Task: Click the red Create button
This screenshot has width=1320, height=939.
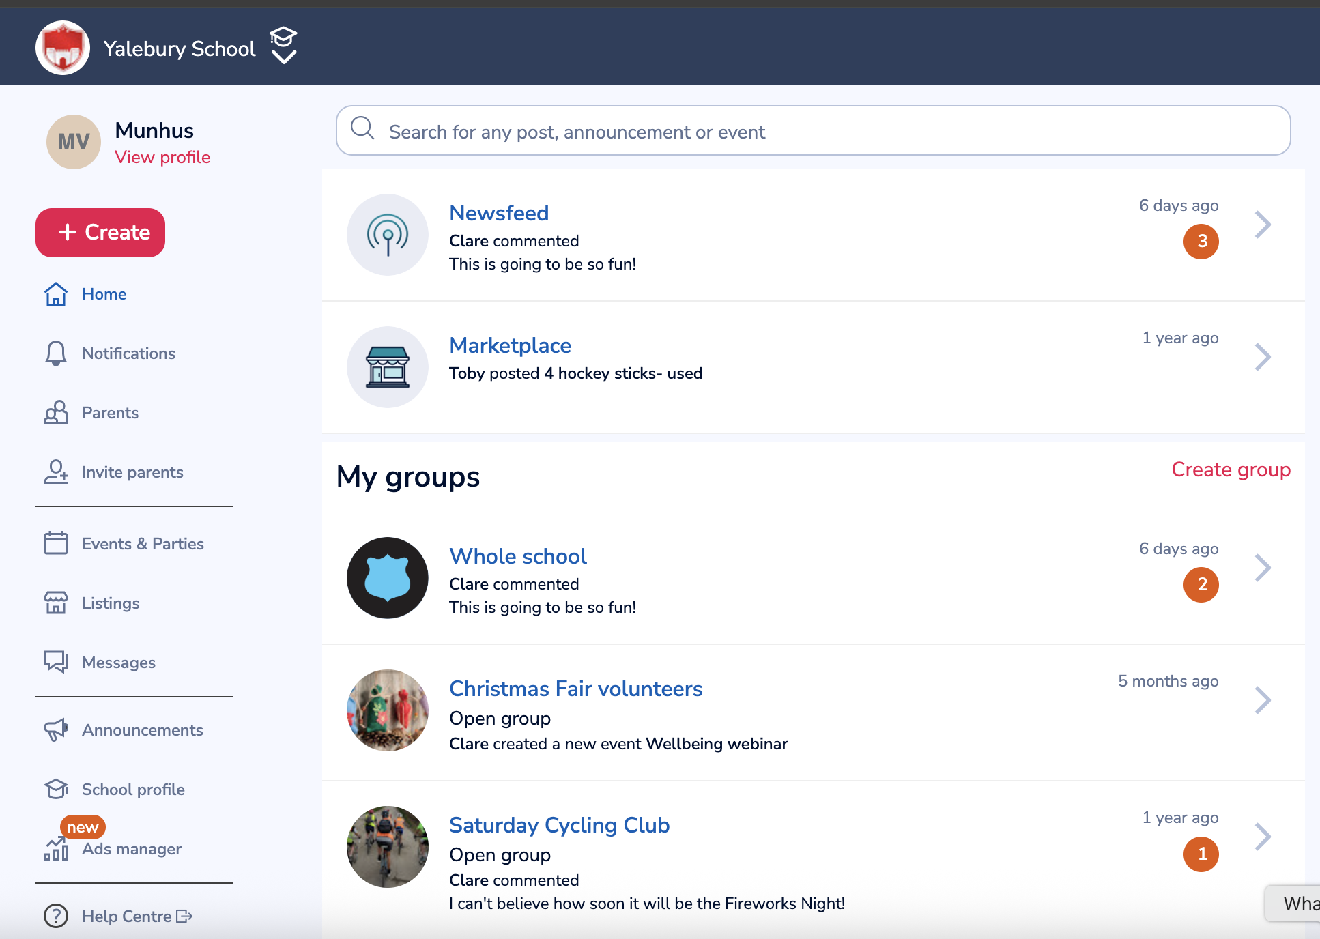Action: click(x=100, y=233)
